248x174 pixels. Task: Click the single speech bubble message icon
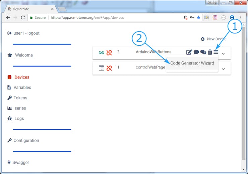pyautogui.click(x=196, y=52)
